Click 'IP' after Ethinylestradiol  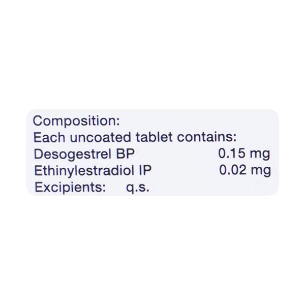pyautogui.click(x=146, y=170)
